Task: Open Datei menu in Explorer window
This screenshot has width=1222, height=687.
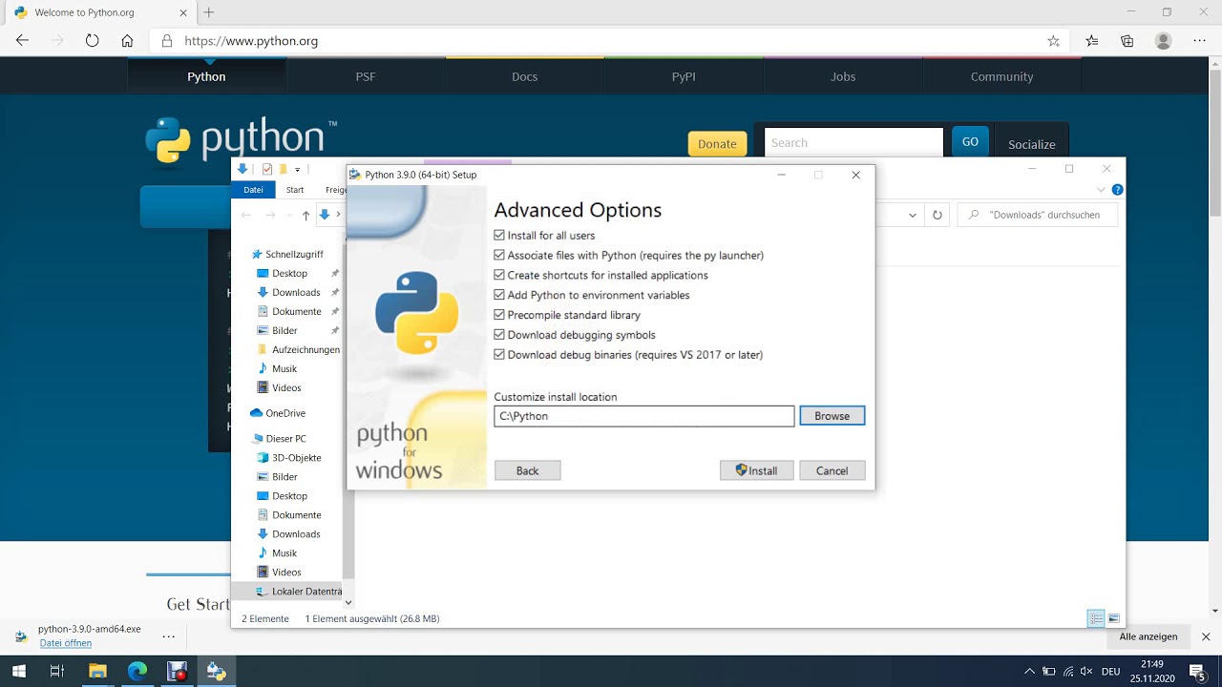Action: [x=253, y=190]
